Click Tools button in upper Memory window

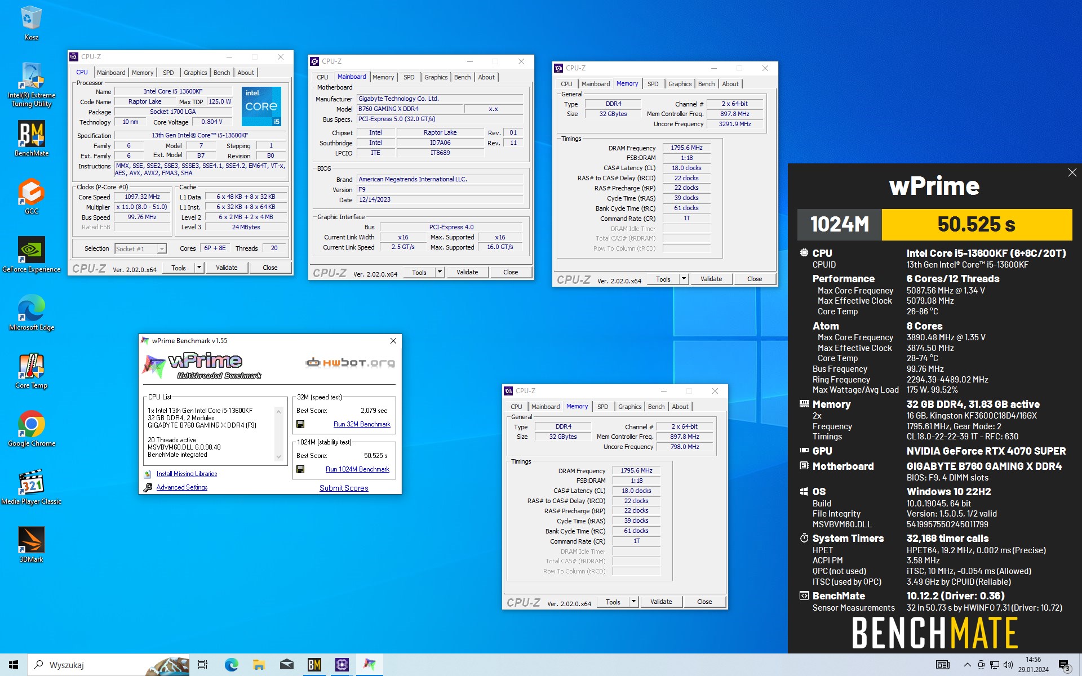[x=663, y=279]
